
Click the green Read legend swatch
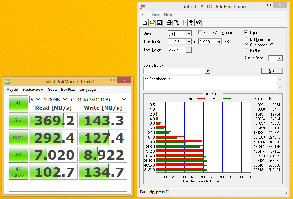[227, 99]
